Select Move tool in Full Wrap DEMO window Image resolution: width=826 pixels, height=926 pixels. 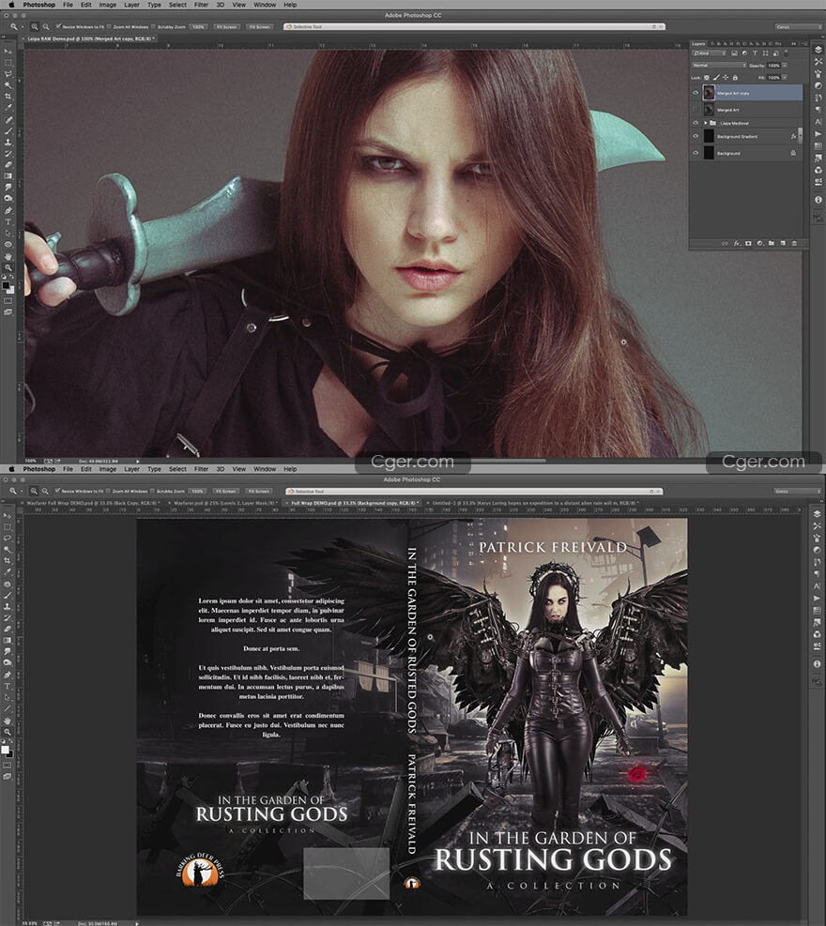(x=8, y=516)
